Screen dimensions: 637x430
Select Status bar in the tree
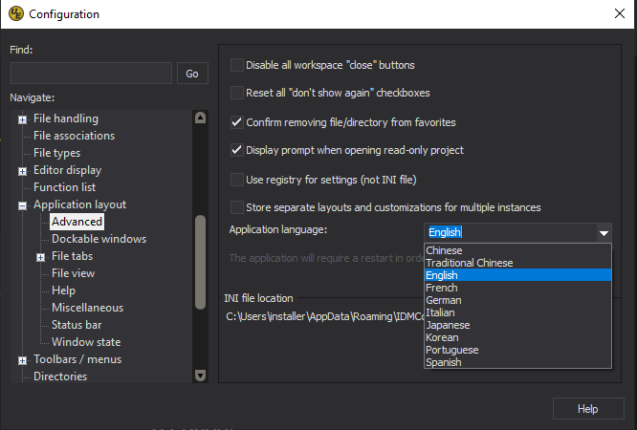[77, 325]
